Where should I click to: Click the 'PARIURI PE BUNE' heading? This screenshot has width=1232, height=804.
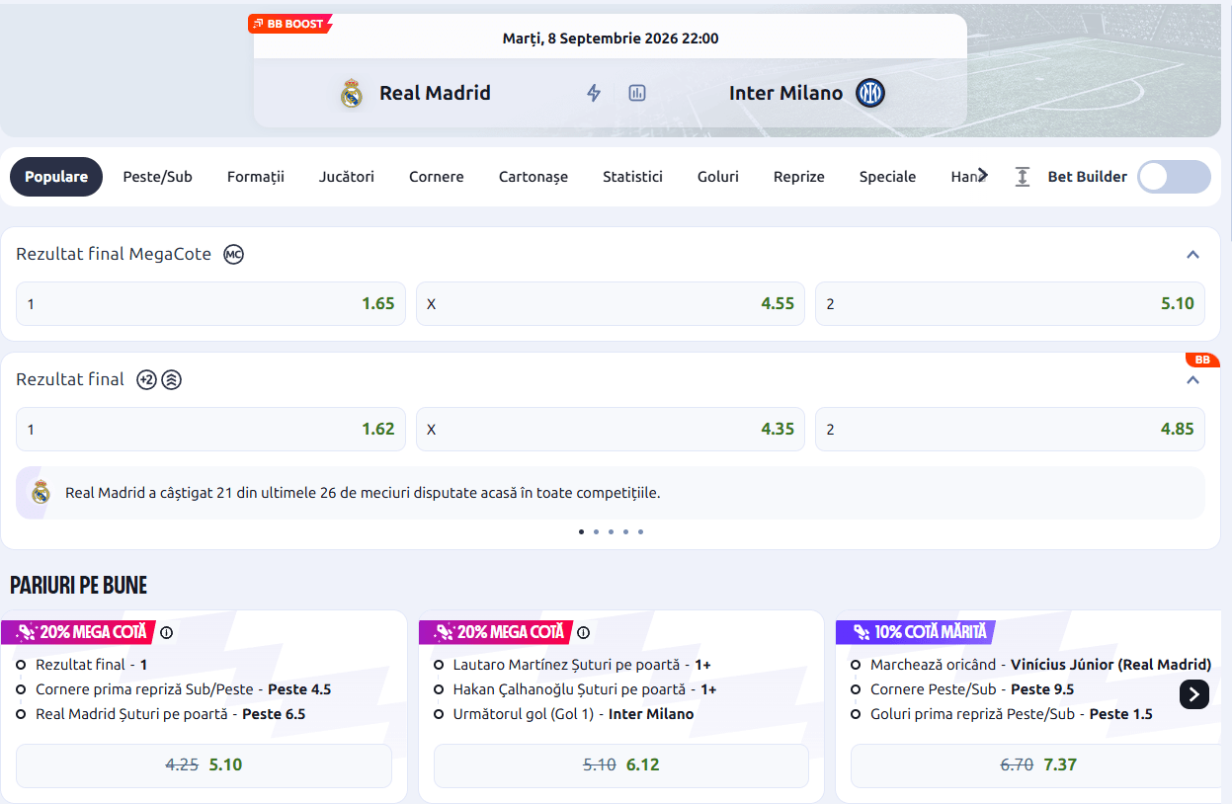click(79, 585)
